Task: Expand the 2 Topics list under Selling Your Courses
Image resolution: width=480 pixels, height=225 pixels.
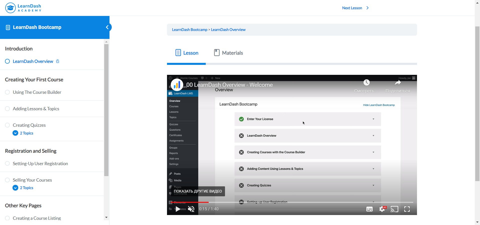Action: (x=23, y=188)
